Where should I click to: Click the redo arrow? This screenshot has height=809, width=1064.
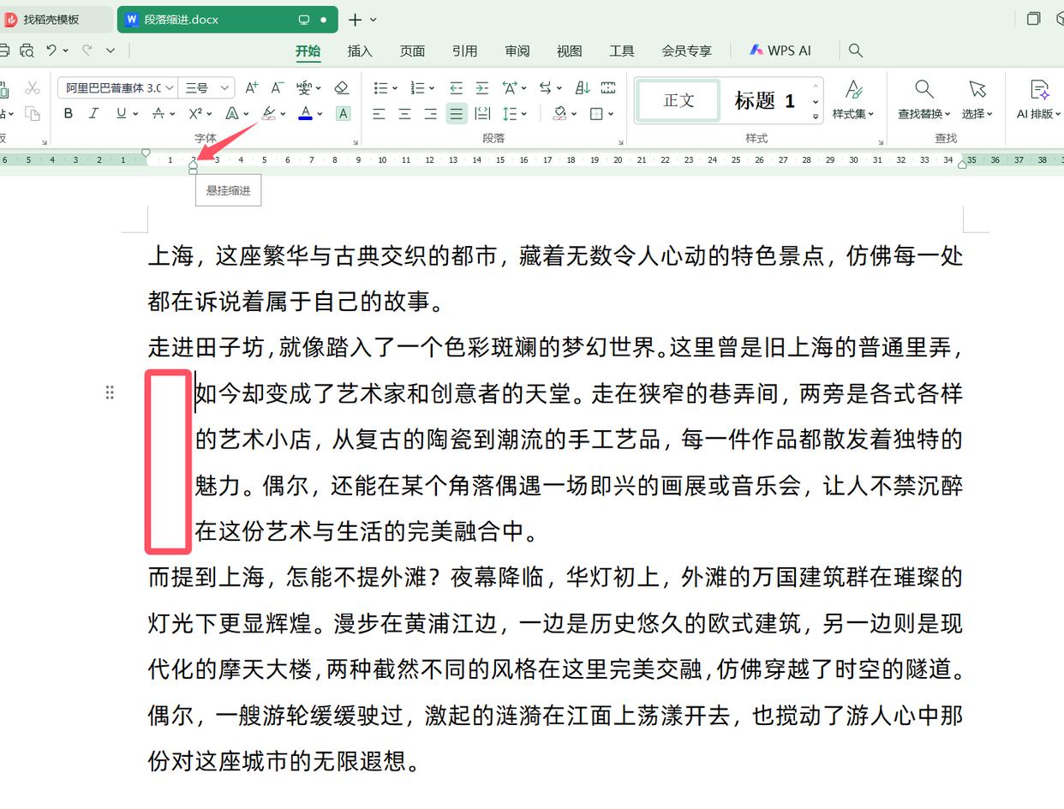coord(87,51)
